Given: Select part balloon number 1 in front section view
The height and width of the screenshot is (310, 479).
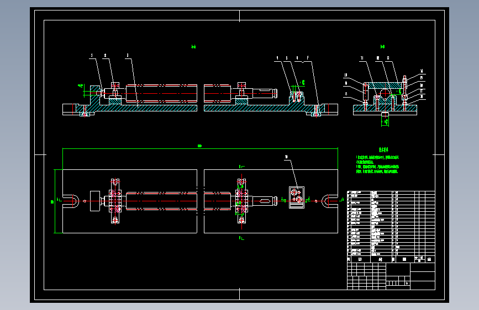Looking at the screenshot, I should pos(92,56).
